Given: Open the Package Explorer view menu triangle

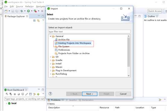Looking at the screenshot, I should click(x=43, y=20).
